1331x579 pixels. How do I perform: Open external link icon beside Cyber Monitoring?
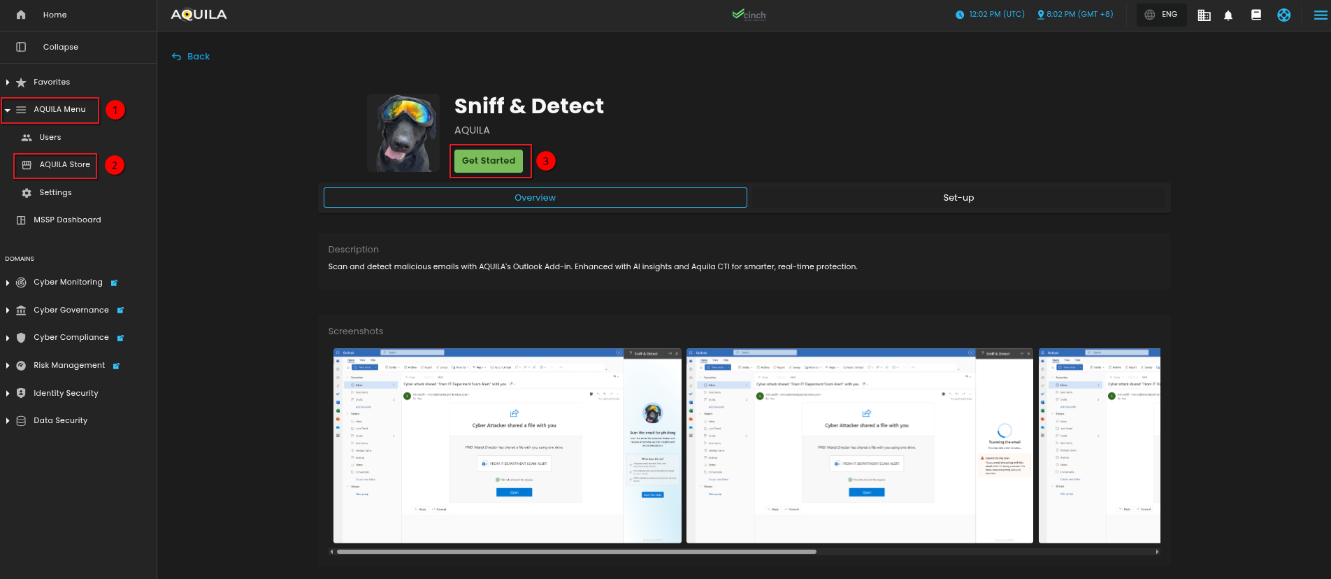[x=114, y=283]
